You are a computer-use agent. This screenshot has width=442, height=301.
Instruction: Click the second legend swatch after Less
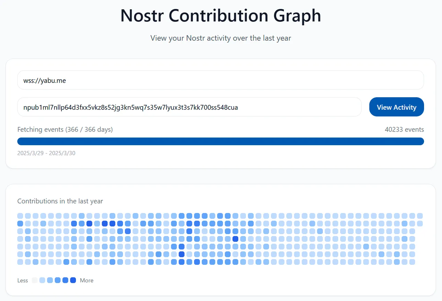pos(42,280)
